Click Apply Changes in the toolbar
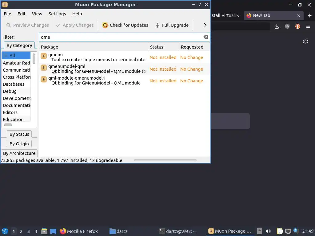 click(75, 25)
